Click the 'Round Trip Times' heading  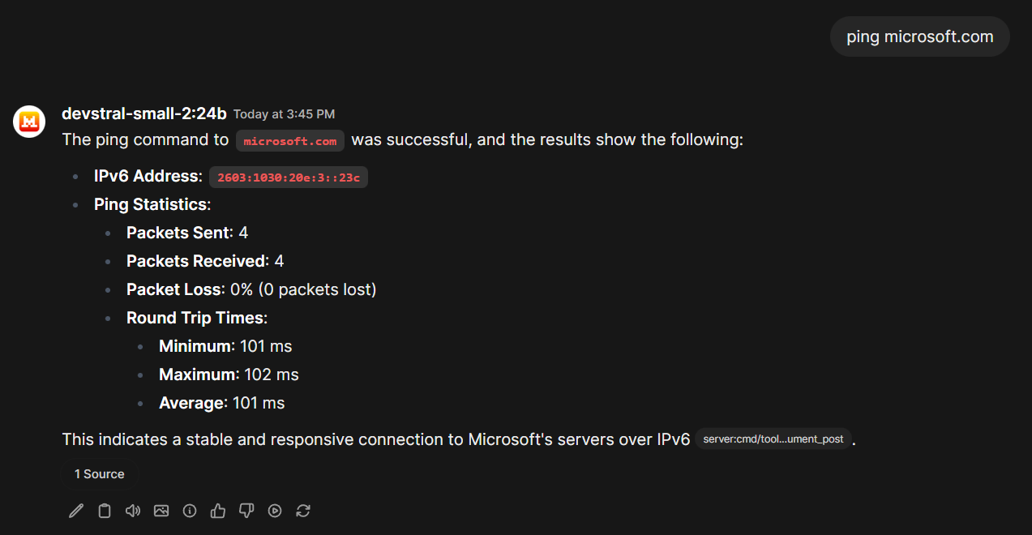tap(197, 318)
